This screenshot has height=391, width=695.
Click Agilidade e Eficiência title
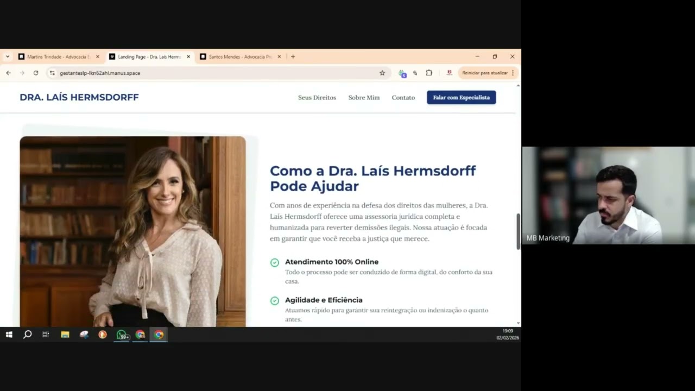[324, 300]
